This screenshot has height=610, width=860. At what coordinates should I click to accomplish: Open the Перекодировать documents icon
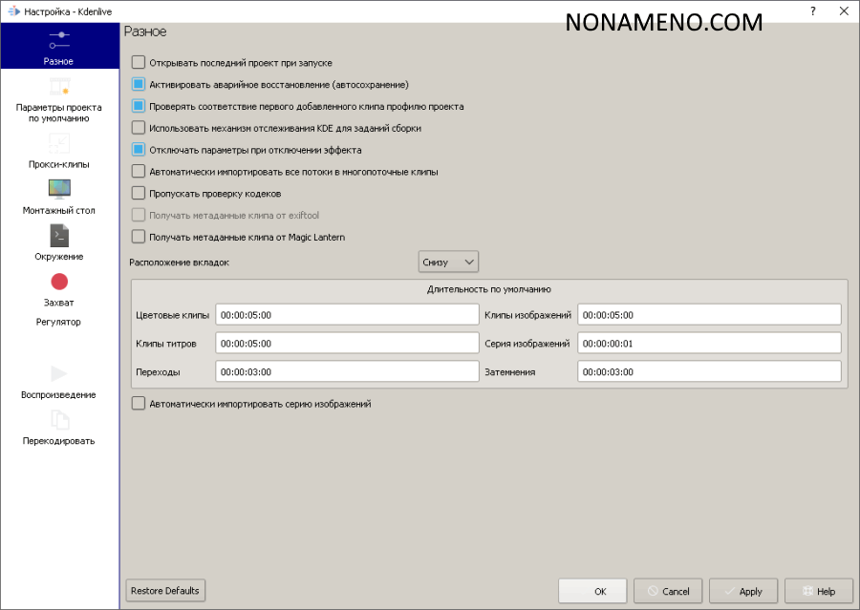(x=59, y=420)
